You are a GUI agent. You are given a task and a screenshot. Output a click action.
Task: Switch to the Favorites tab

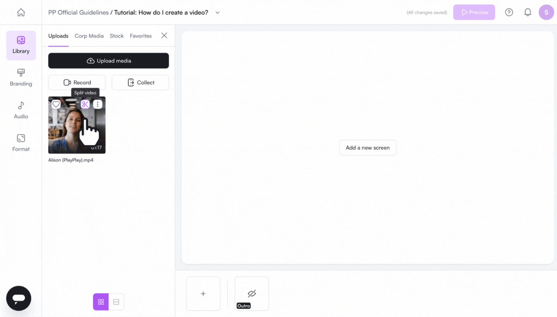tap(141, 36)
